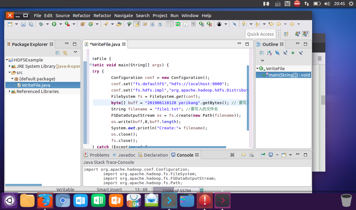Open the Debug button dropdown arrow
This screenshot has width=356, height=210.
tap(47, 24)
